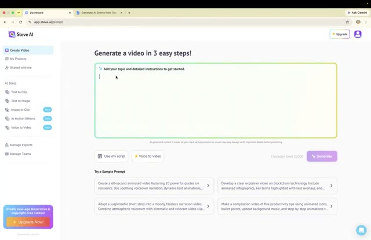Click the Create Video sidebar icon

coord(7,50)
